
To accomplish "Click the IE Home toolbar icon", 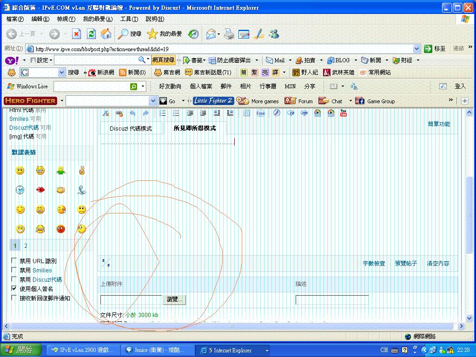I will (106, 34).
